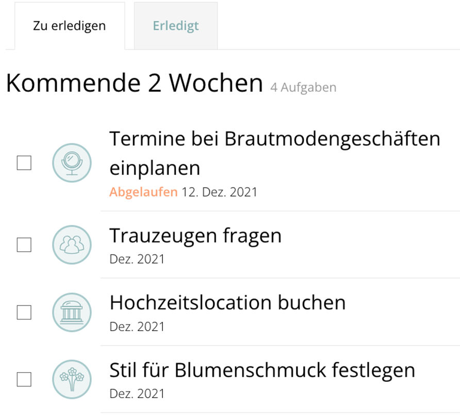Screen dimensions: 460x418
Task: Open the Hochzeitslocation buchen task title
Action: (227, 303)
